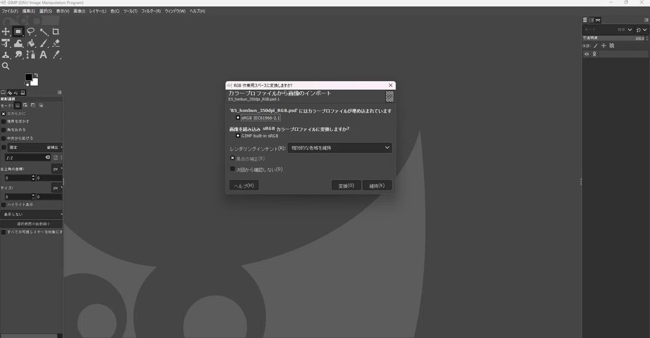This screenshot has width=650, height=338.
Task: Open the Undo History tab
Action: pos(16,92)
